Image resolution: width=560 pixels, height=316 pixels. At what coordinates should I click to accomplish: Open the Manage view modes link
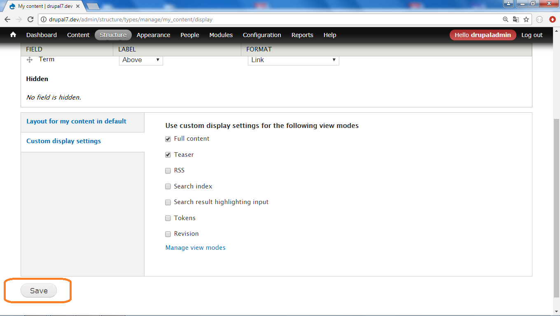[195, 247]
